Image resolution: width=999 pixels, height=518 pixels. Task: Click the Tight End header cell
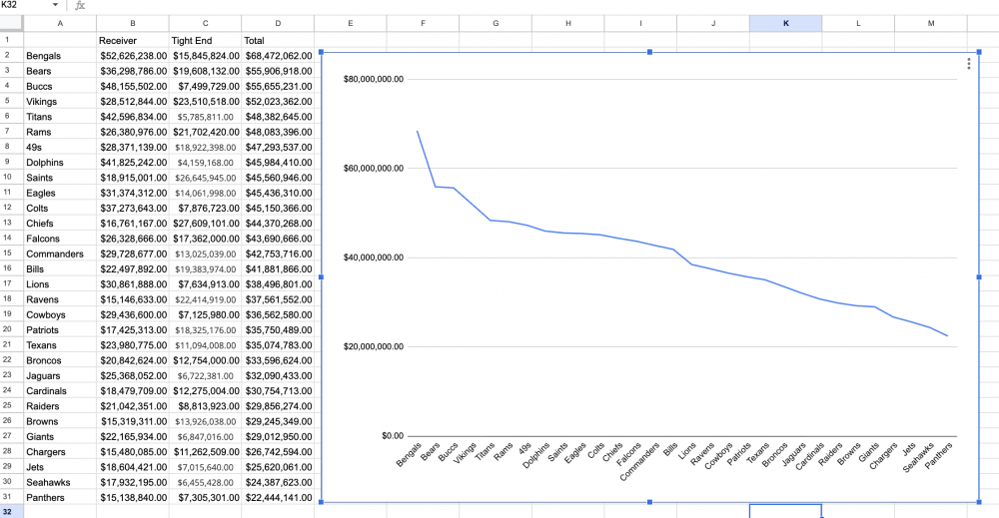pos(205,40)
